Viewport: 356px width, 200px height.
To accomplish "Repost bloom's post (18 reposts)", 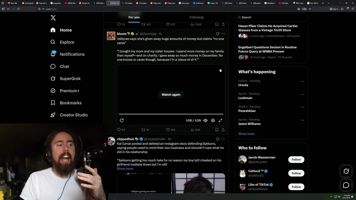I will coord(145,130).
